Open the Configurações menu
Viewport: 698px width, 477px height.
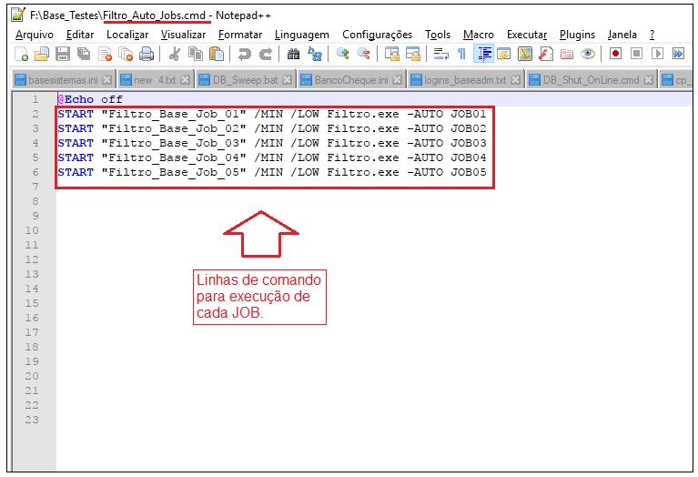(377, 35)
